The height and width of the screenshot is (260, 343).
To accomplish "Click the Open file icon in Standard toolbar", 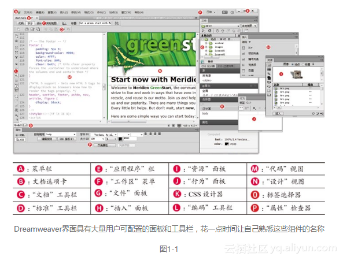I will click(x=27, y=29).
